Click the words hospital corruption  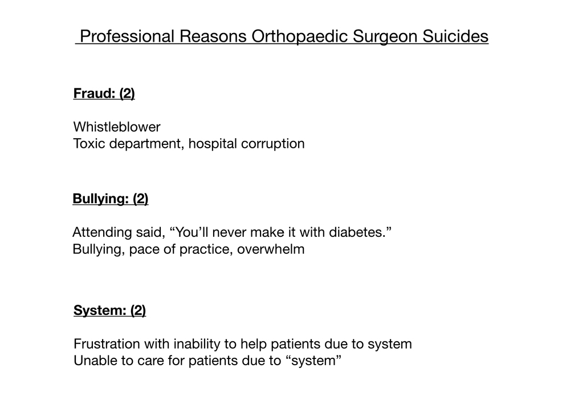[246, 143]
